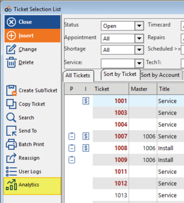Click Install title in ticket 1008 row
Viewport: 184px width, 203px height.
pyautogui.click(x=165, y=148)
